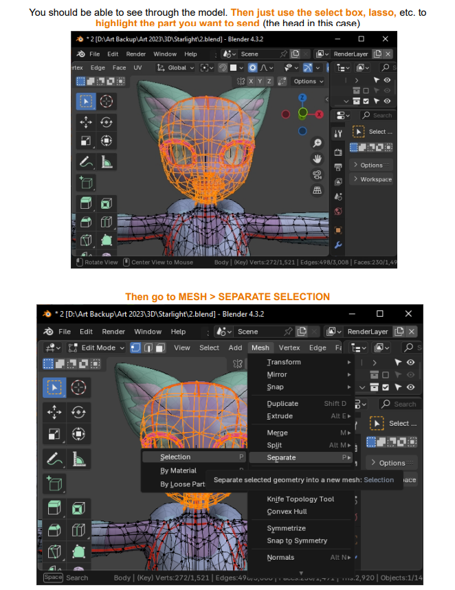Select vertex select mode icon beside Edit Mode
The width and height of the screenshot is (455, 590).
point(136,348)
